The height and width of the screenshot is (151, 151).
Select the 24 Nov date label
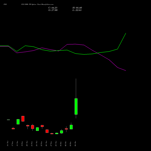click(x=37, y=143)
